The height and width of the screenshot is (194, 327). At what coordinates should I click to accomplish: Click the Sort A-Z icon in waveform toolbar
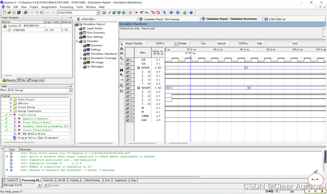[x=122, y=91]
